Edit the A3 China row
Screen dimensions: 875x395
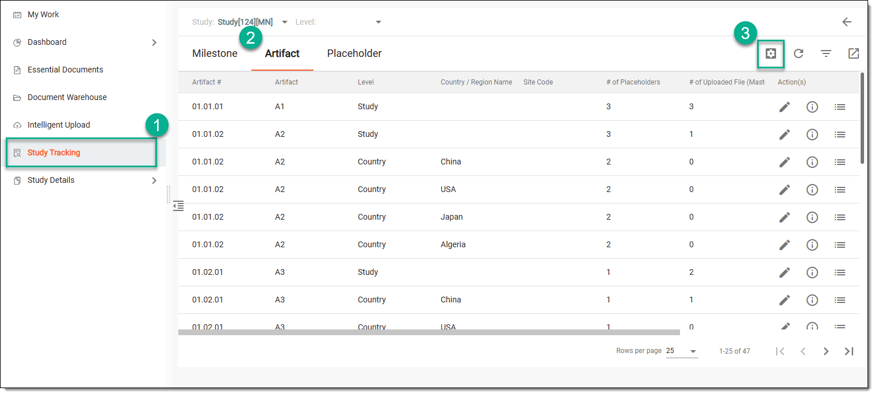[785, 300]
